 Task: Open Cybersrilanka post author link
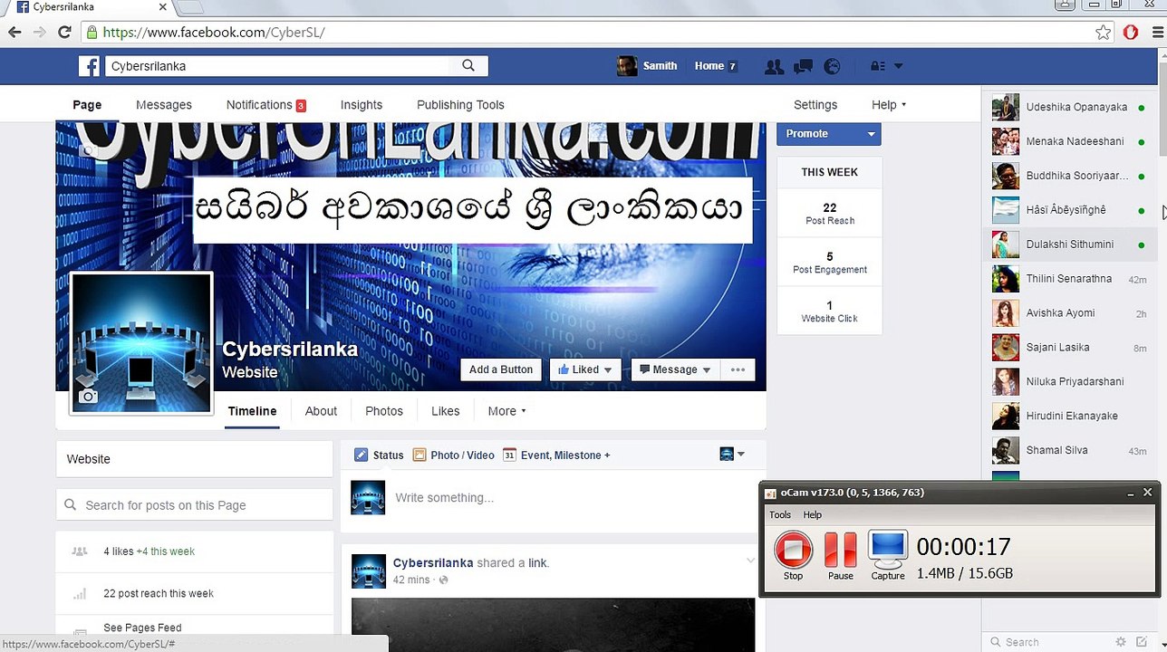click(x=433, y=563)
